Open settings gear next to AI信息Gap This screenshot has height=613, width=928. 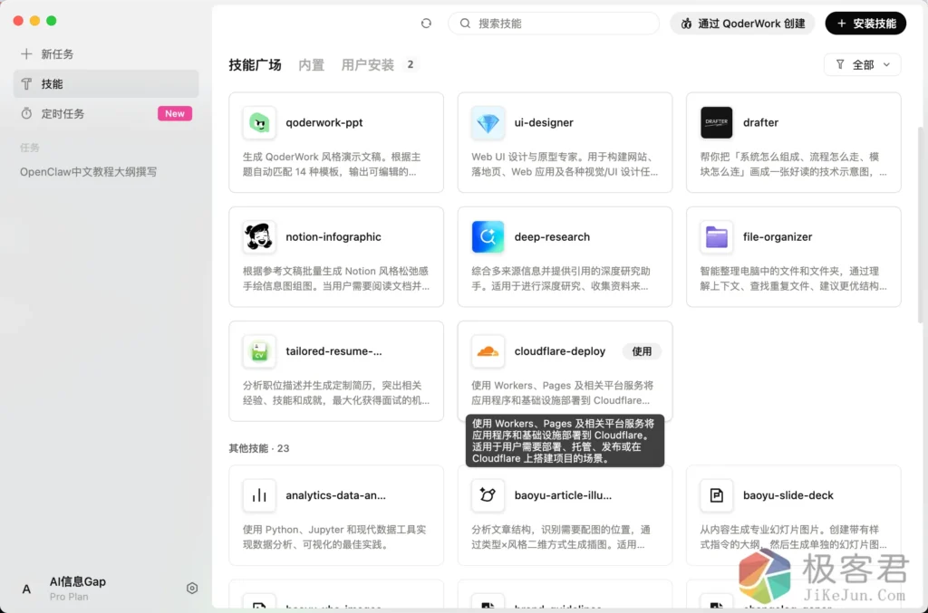coord(192,589)
